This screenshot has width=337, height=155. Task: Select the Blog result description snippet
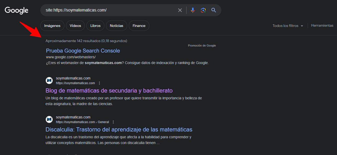[124, 101]
